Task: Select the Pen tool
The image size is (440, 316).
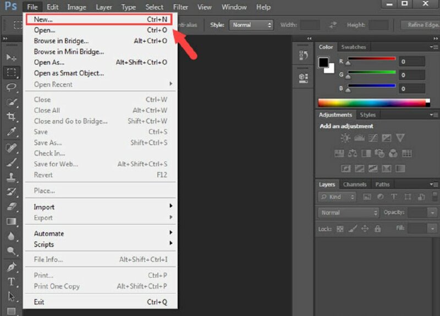Action: [11, 267]
